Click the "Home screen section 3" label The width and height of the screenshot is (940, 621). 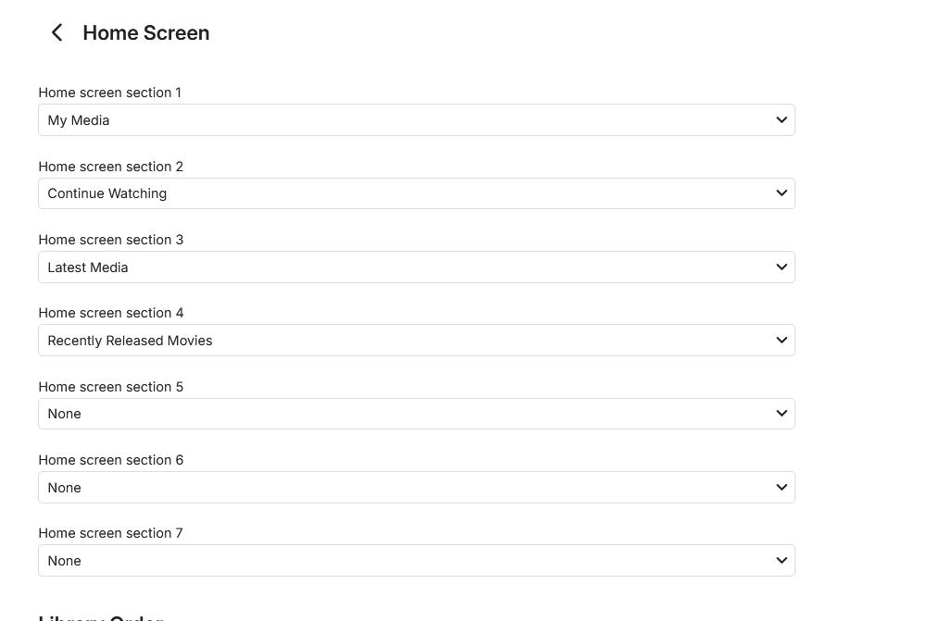(x=111, y=240)
